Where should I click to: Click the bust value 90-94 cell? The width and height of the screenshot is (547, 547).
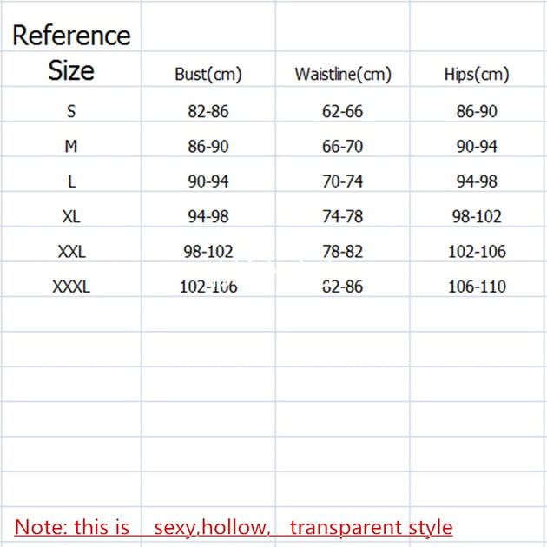point(208,181)
